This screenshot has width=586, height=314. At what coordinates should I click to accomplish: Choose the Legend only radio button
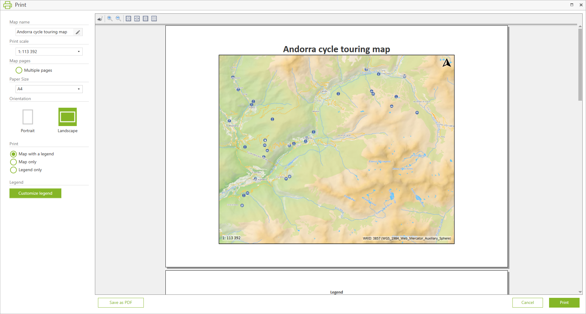(13, 170)
